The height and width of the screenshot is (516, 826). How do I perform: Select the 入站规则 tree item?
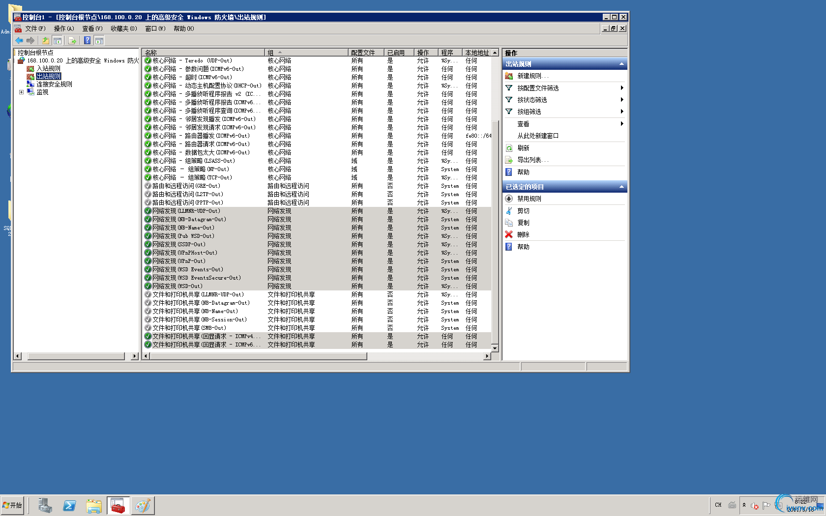tap(48, 68)
